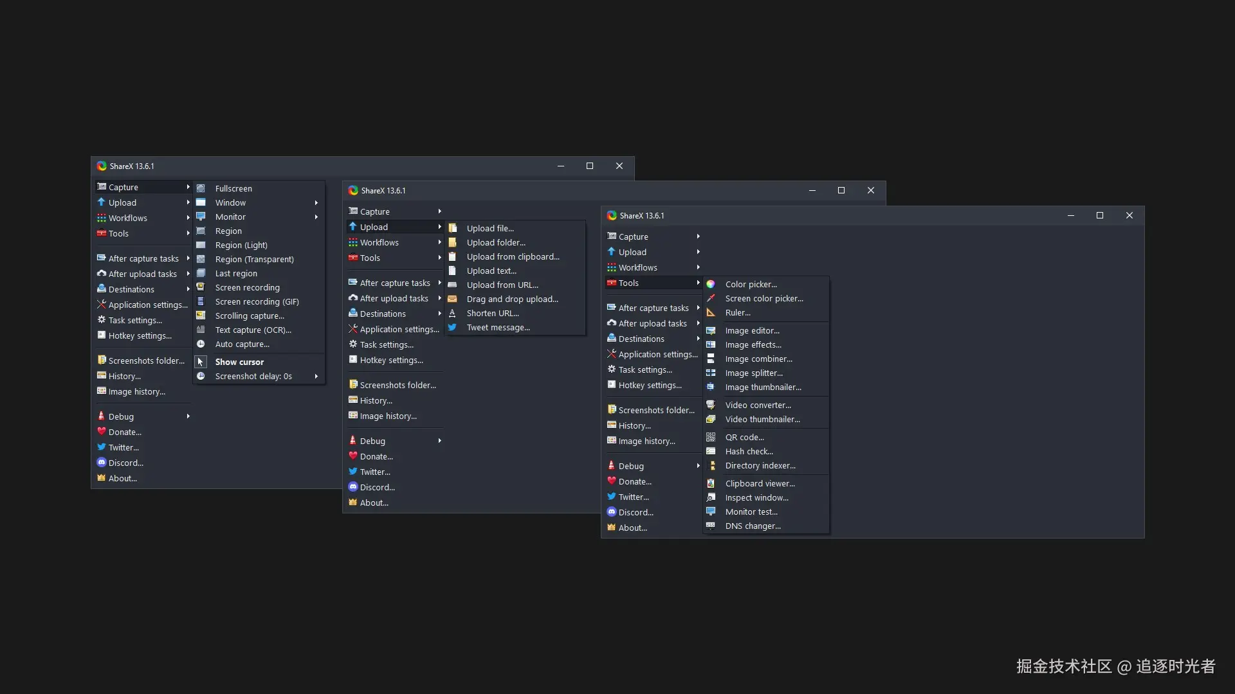
Task: Open Donate link in the middle window
Action: point(376,456)
